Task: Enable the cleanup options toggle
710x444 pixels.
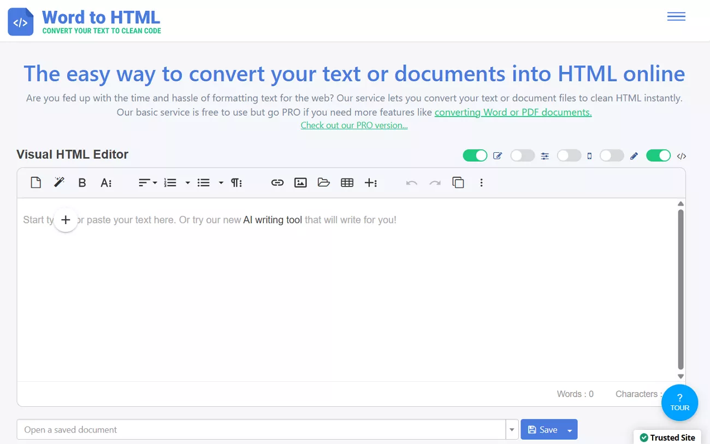Action: click(522, 155)
